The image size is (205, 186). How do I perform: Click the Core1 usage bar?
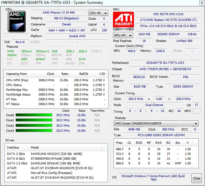(34, 120)
